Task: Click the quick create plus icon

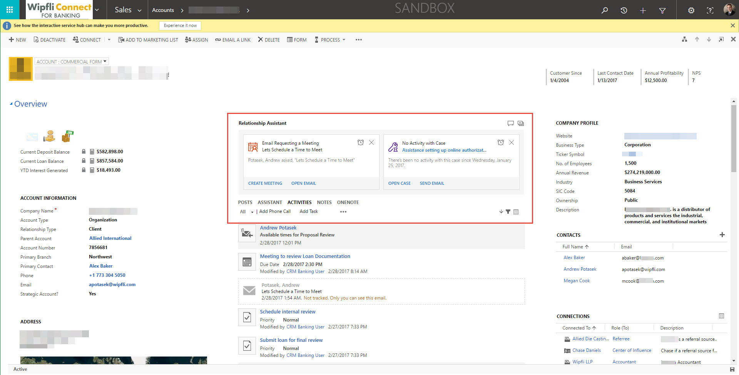Action: 643,10
